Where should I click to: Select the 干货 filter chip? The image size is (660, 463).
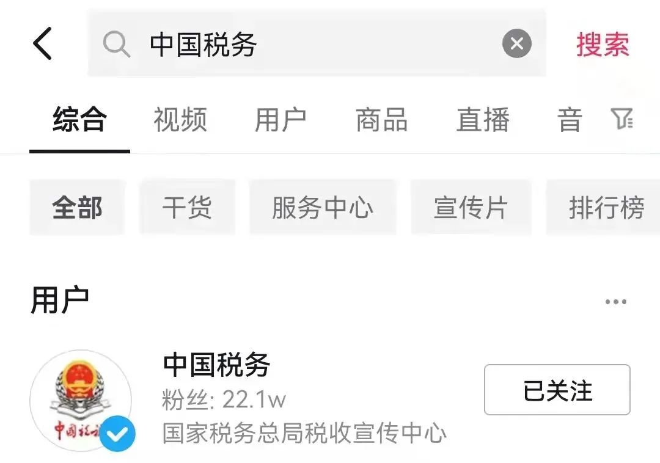[x=187, y=207]
